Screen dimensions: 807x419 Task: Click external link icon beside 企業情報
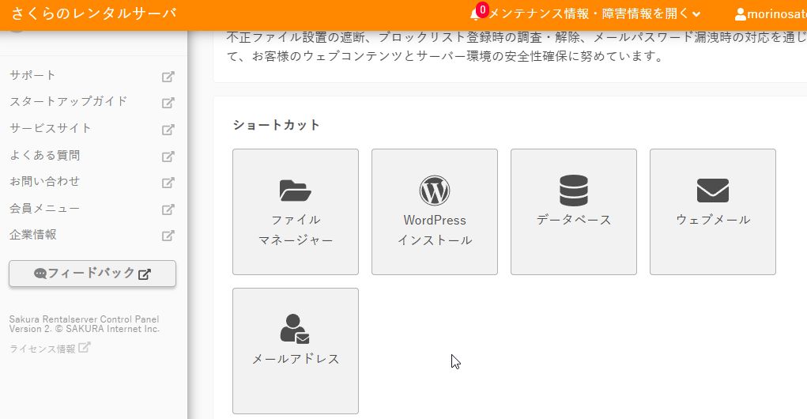[168, 236]
